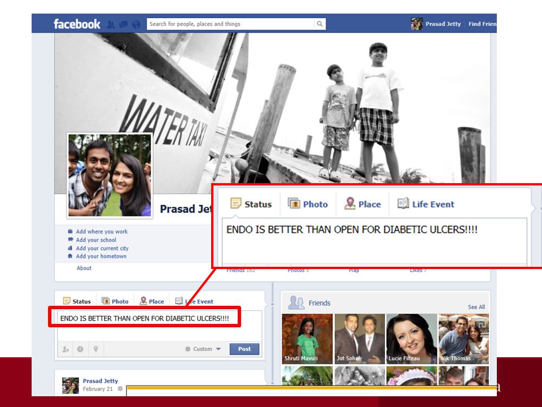Focus the 'Search for people, places and things' field

[230, 24]
